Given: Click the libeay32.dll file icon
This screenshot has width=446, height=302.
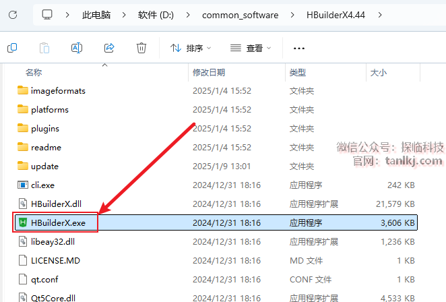Looking at the screenshot, I should (23, 241).
